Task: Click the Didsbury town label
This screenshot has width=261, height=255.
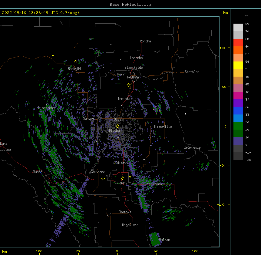Action: point(116,131)
